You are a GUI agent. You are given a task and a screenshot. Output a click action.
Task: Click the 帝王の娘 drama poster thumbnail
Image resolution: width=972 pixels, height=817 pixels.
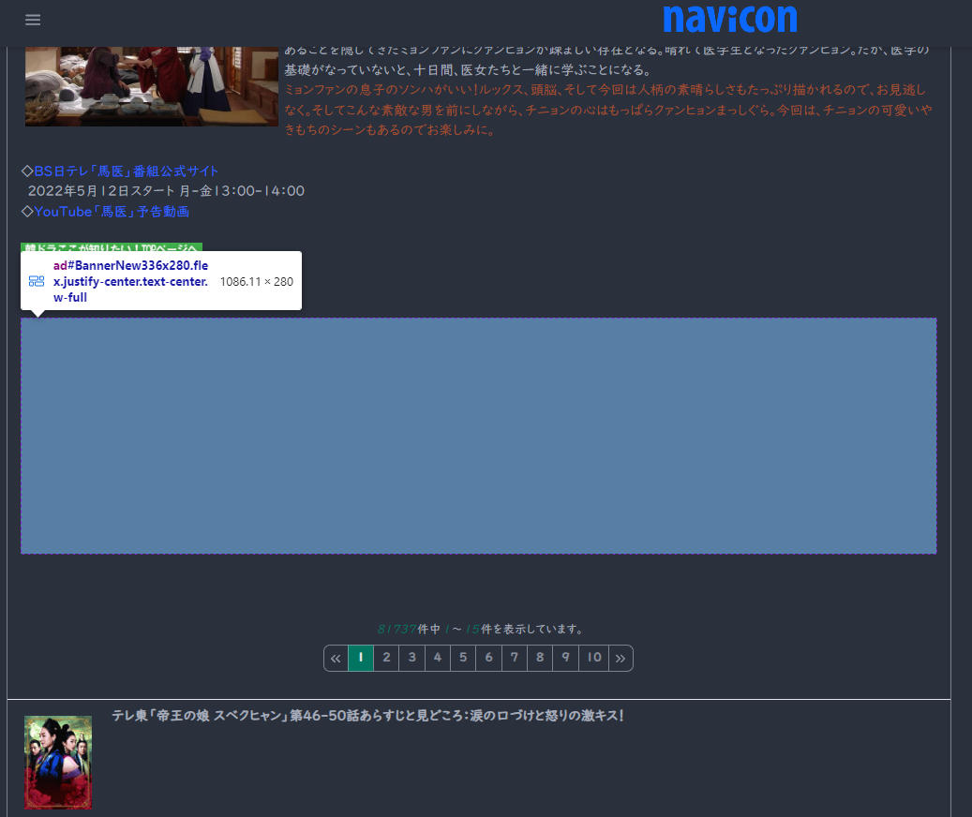tap(57, 762)
